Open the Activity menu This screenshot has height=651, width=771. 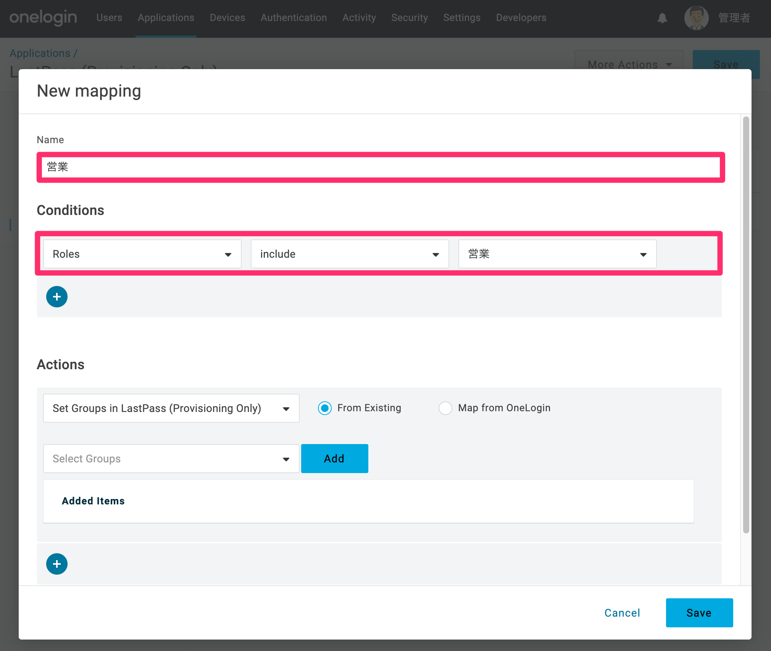359,18
